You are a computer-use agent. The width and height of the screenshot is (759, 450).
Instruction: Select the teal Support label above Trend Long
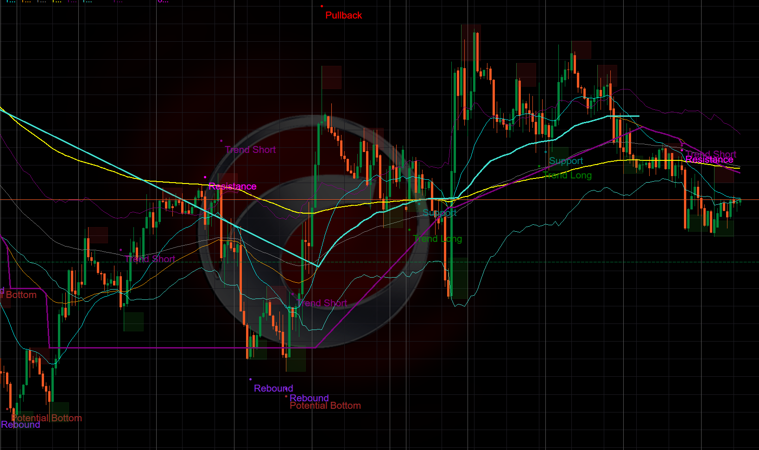[566, 161]
